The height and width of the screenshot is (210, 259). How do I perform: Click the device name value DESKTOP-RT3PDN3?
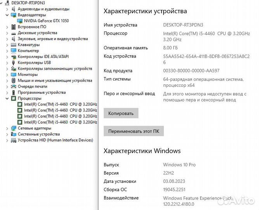click(x=183, y=25)
